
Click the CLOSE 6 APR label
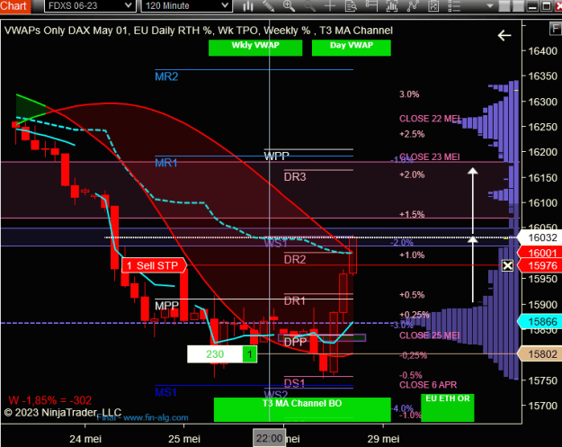[x=428, y=385]
